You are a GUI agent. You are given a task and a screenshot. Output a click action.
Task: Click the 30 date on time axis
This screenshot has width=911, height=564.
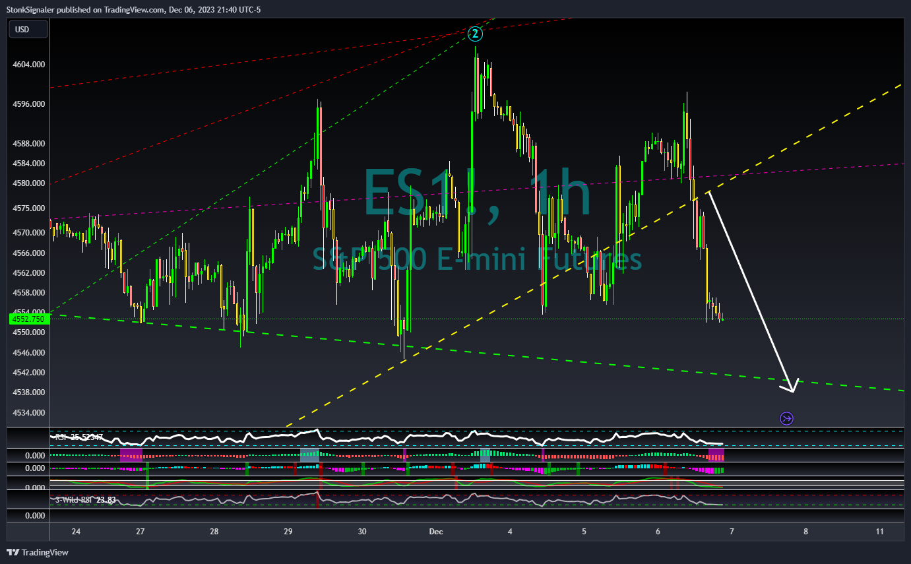tap(361, 532)
